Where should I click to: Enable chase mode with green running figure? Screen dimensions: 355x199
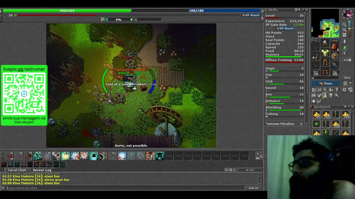pyautogui.click(x=344, y=48)
